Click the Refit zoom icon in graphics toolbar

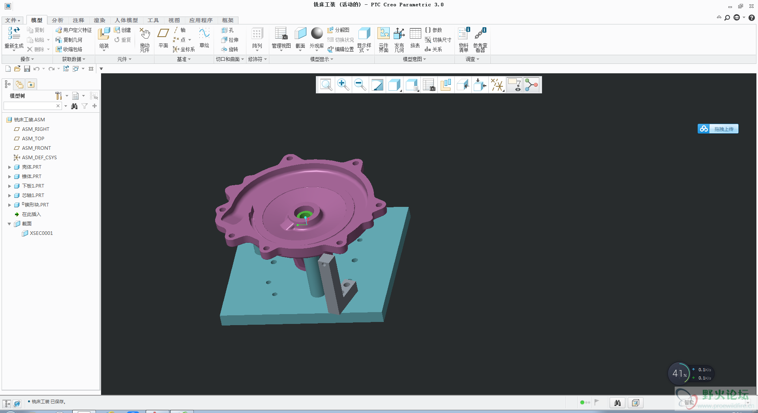point(326,85)
